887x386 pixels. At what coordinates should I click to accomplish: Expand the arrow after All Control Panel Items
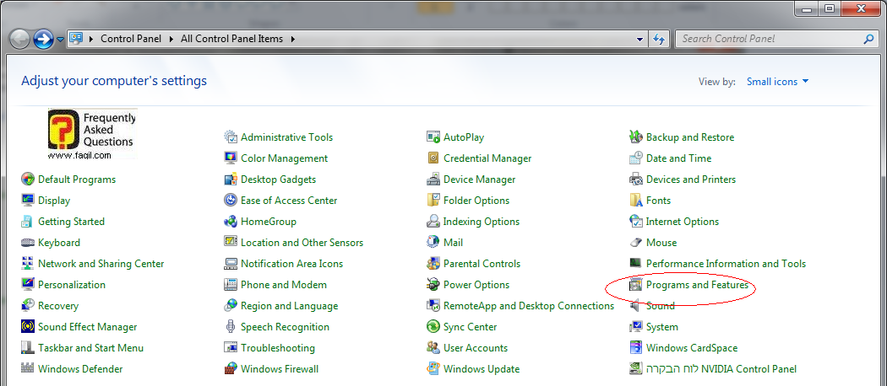(x=292, y=39)
